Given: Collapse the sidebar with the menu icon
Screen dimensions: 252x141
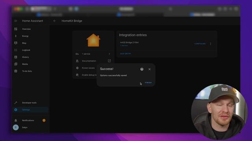Looking at the screenshot, I should pyautogui.click(x=16, y=21).
